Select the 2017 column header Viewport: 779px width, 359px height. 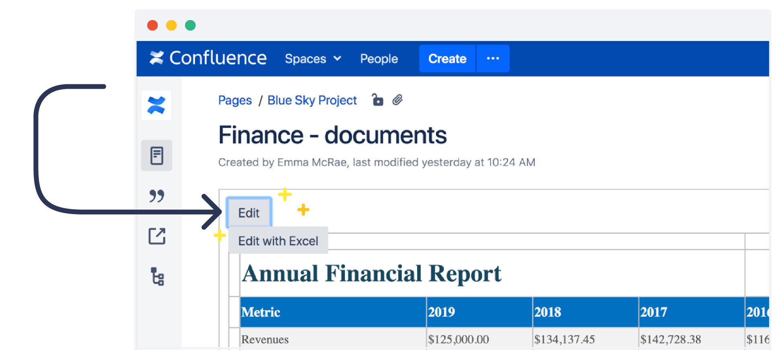(692, 312)
